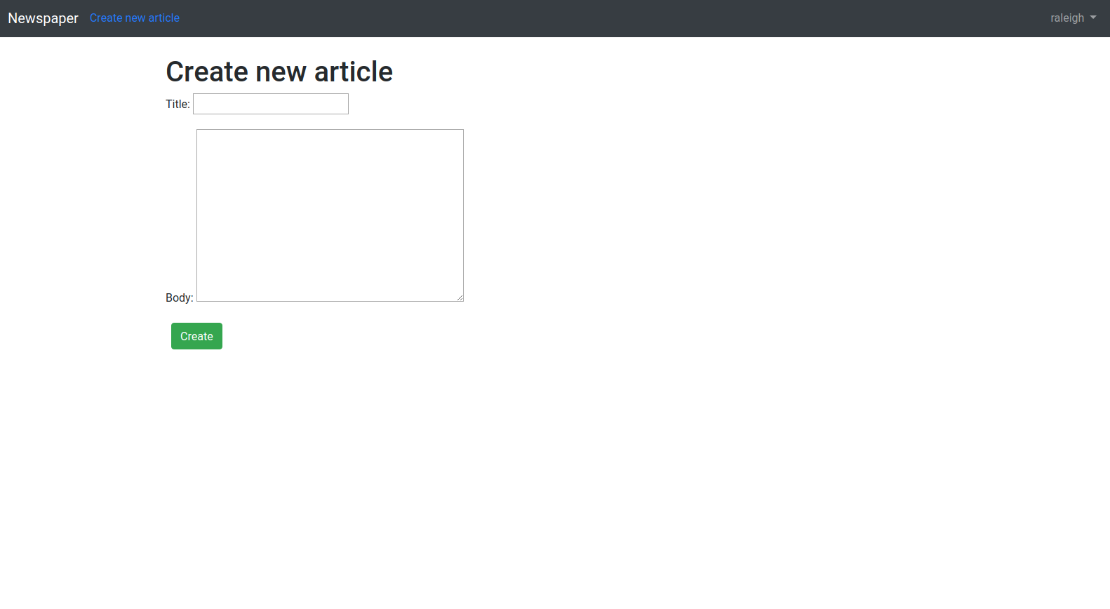Expand the raleigh user dropdown
Screen dimensions: 1110x609
[x=1073, y=18]
